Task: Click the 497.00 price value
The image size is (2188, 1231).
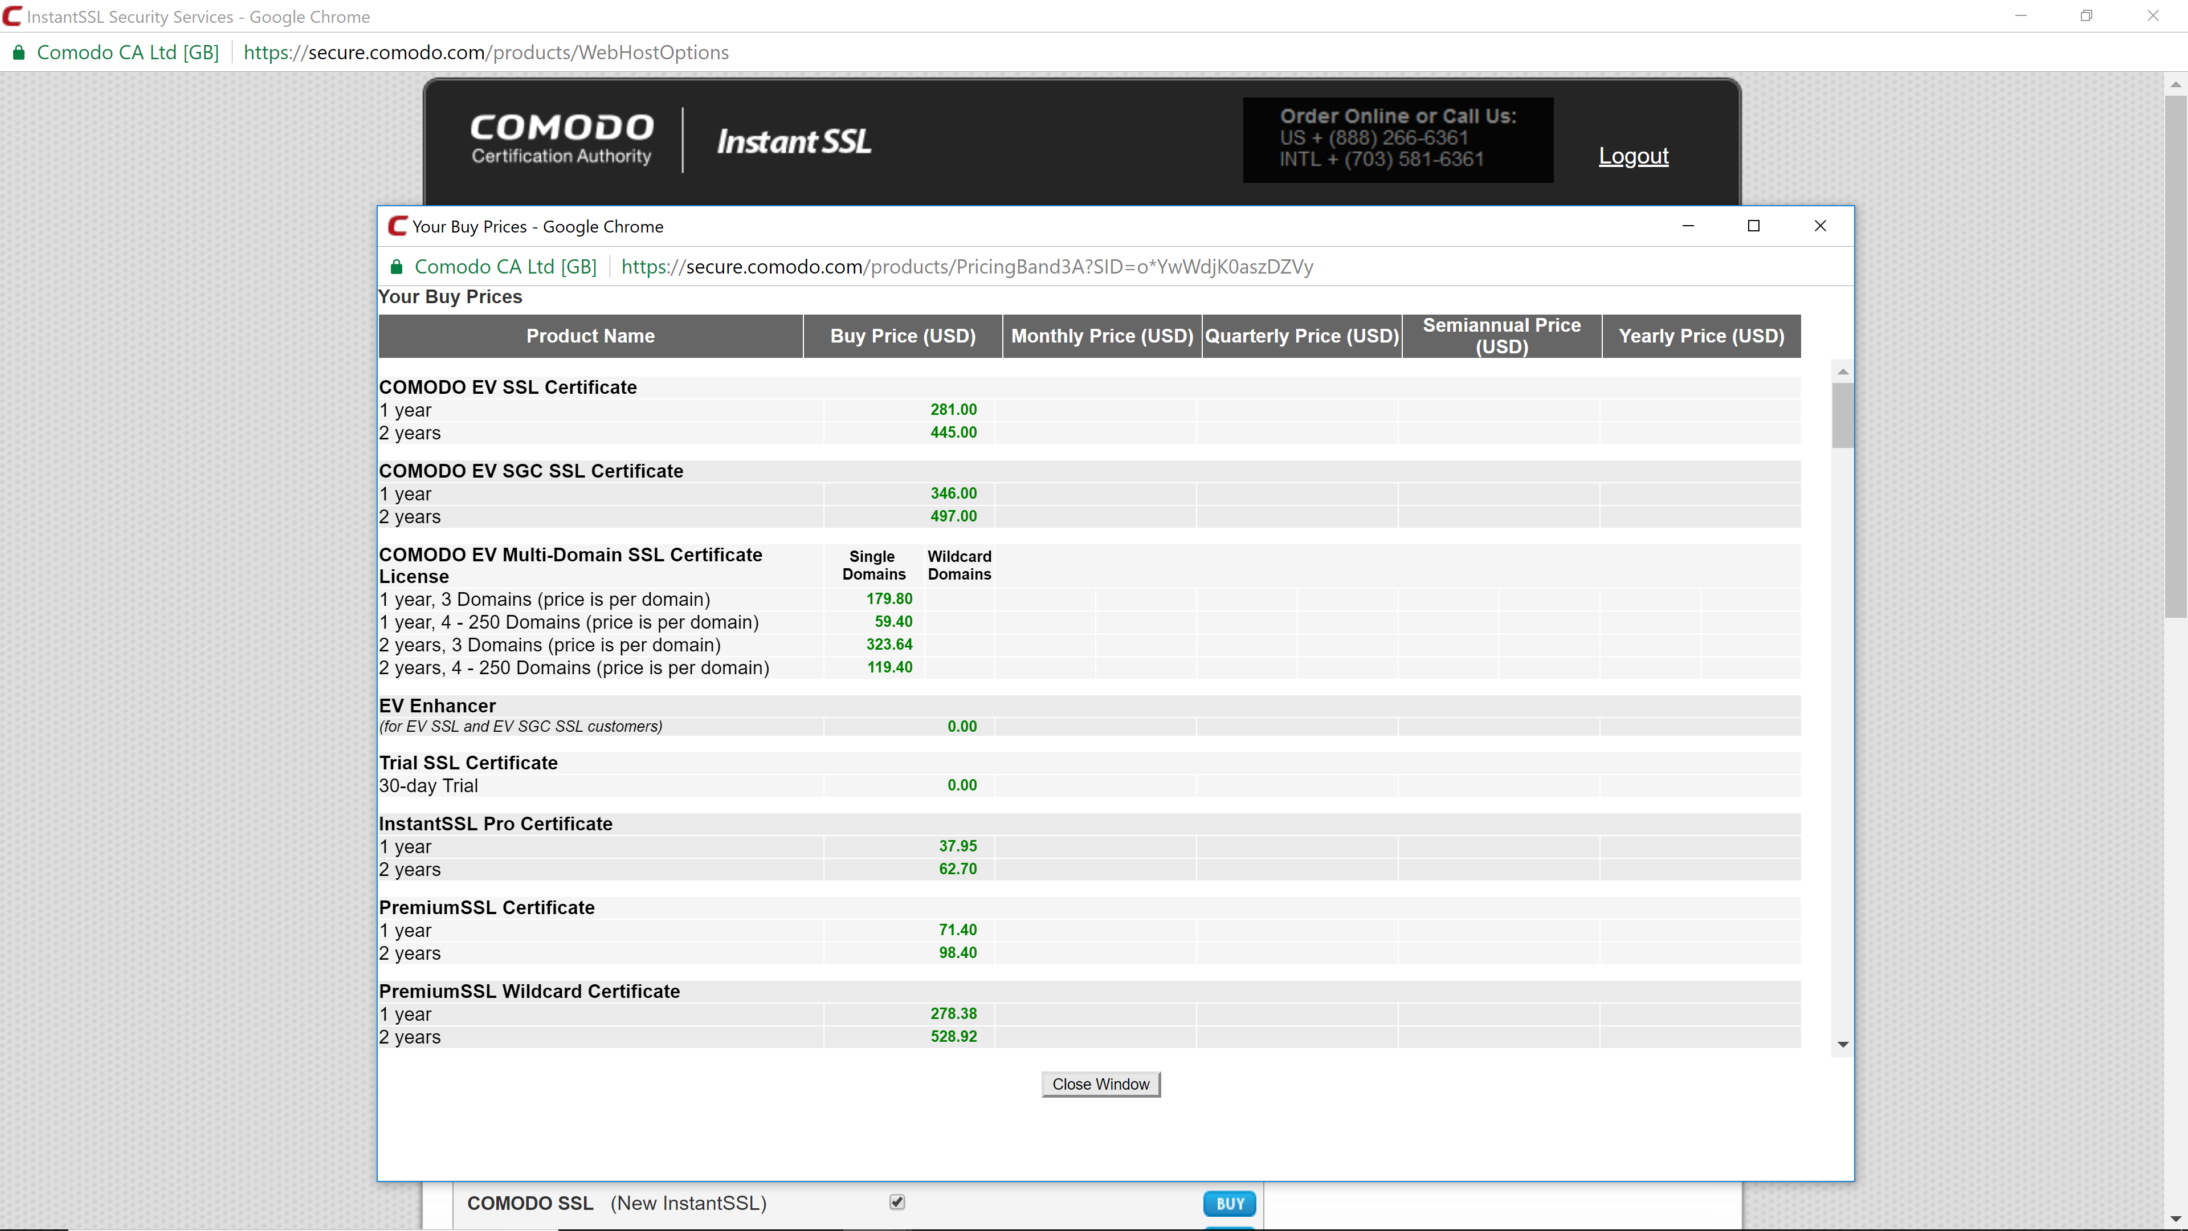Action: tap(953, 516)
